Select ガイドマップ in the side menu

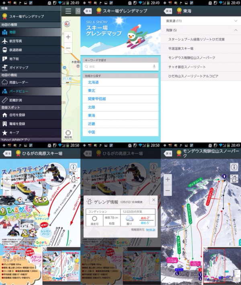tap(31, 67)
